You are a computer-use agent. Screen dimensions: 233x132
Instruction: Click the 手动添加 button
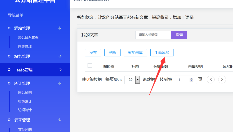[x=162, y=52]
